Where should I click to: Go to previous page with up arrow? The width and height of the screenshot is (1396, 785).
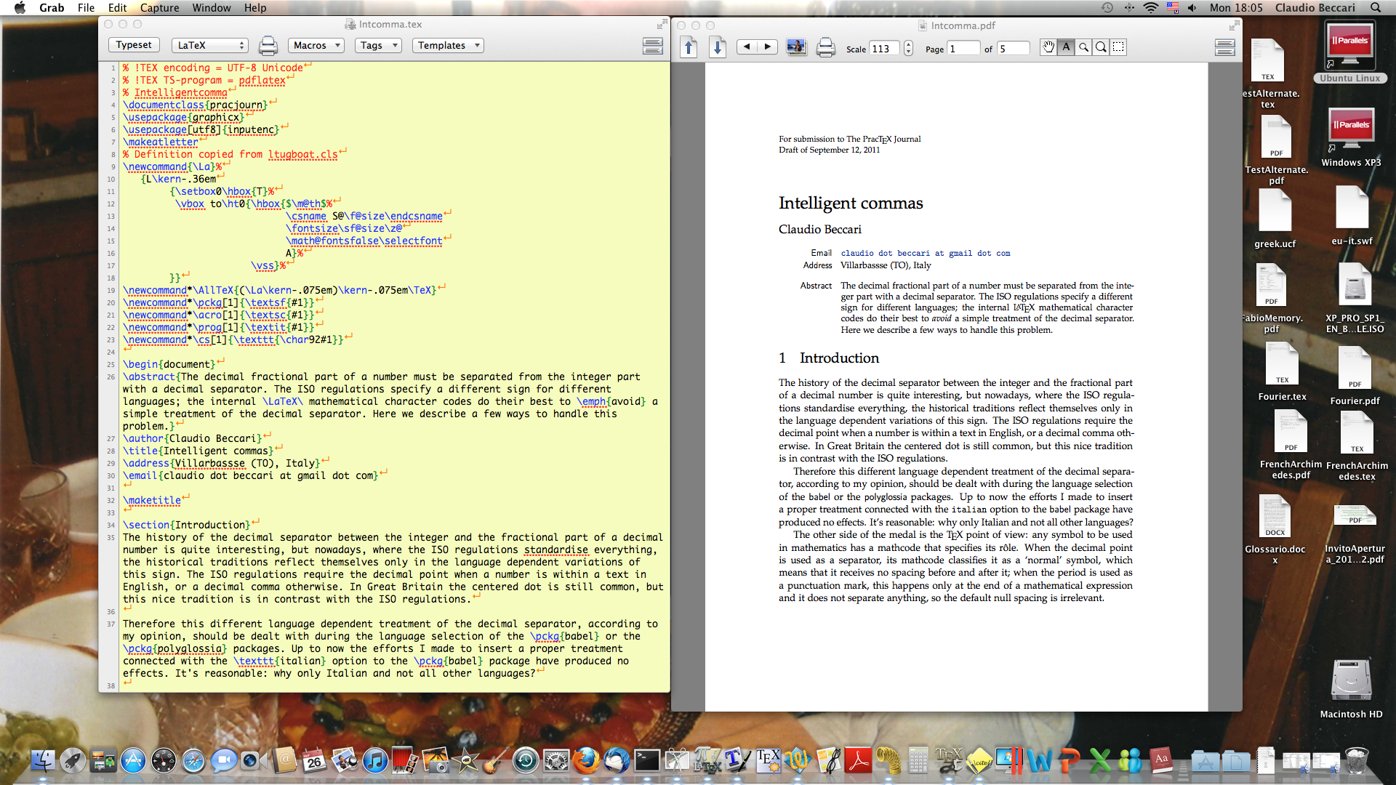[689, 48]
